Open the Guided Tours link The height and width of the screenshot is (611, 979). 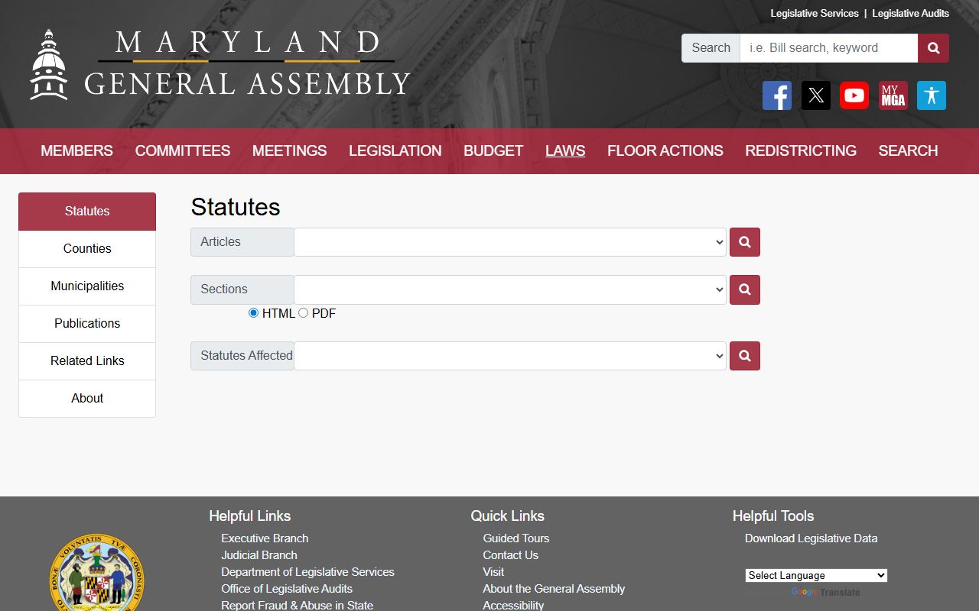point(516,538)
